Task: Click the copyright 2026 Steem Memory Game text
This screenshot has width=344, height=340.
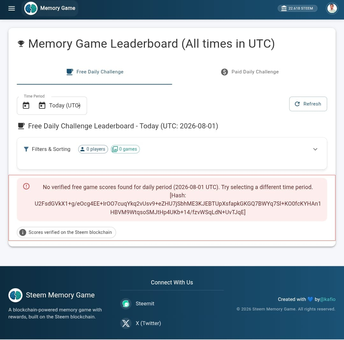Action: [286, 309]
